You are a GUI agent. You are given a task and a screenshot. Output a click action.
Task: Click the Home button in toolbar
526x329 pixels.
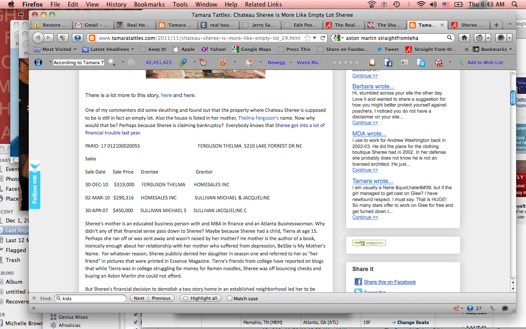tap(464, 38)
